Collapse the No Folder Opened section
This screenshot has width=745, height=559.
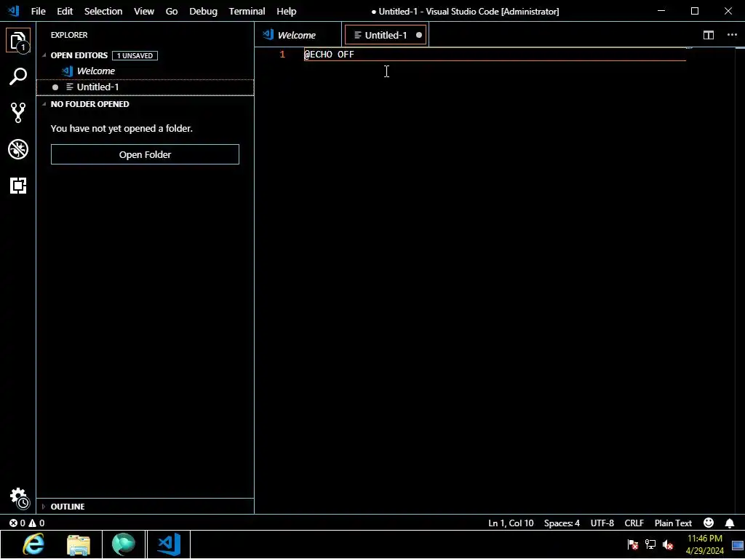[x=44, y=103]
